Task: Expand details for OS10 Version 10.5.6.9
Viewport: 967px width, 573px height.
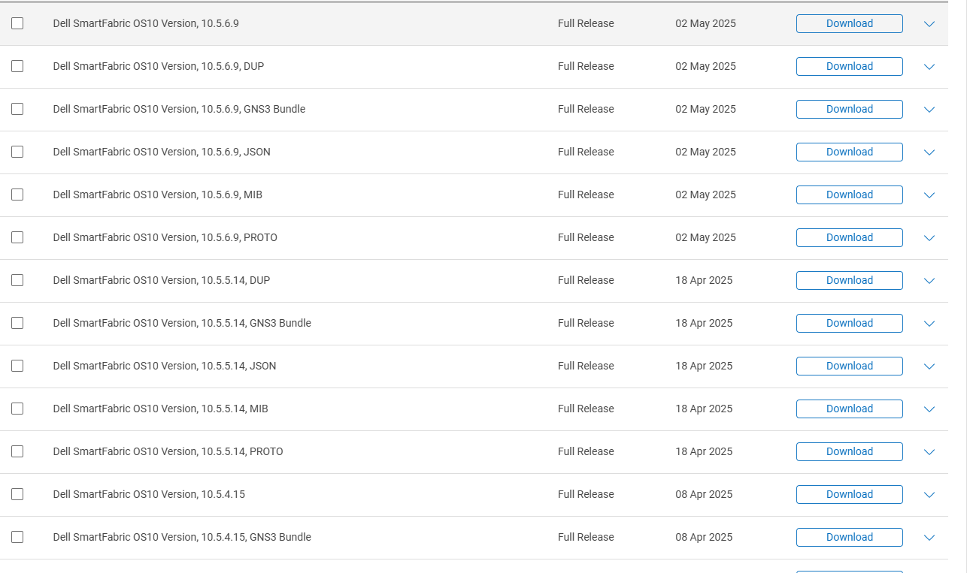Action: pos(929,24)
